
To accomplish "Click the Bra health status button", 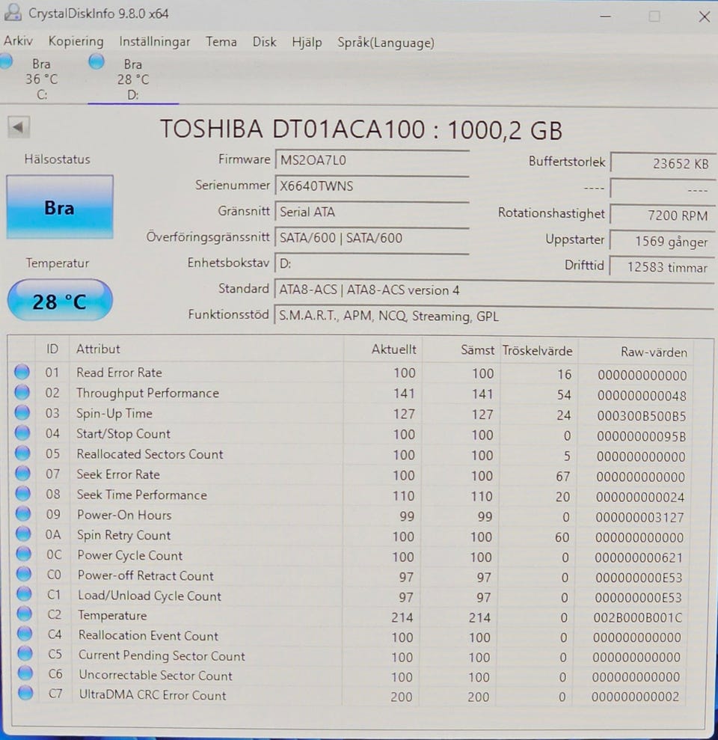I will pyautogui.click(x=60, y=207).
